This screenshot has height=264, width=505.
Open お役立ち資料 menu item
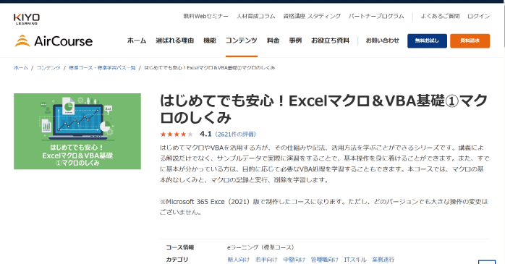pos(330,41)
